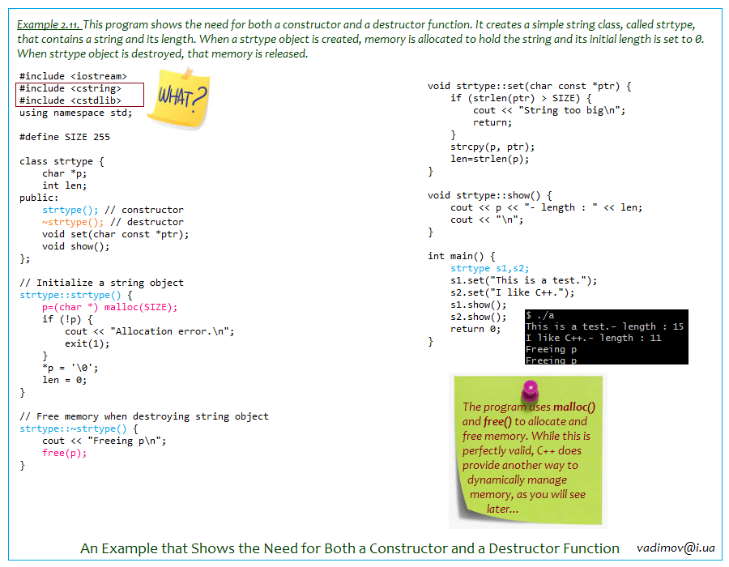729x567 pixels.
Task: Click 'void set(char const *ptr);' declaration
Action: tap(116, 234)
